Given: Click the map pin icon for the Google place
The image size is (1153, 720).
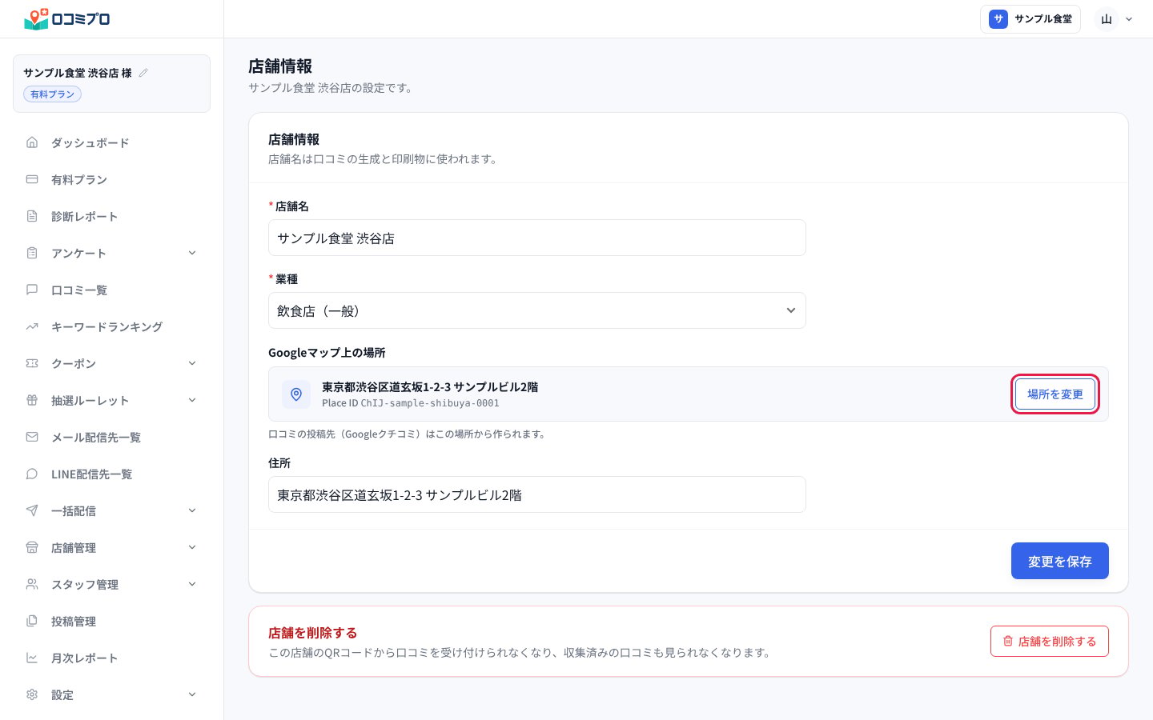Looking at the screenshot, I should click(296, 394).
